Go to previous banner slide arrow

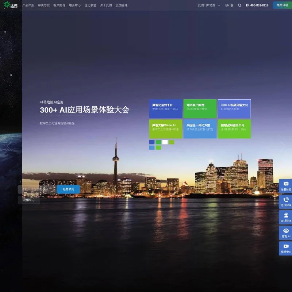9,146
